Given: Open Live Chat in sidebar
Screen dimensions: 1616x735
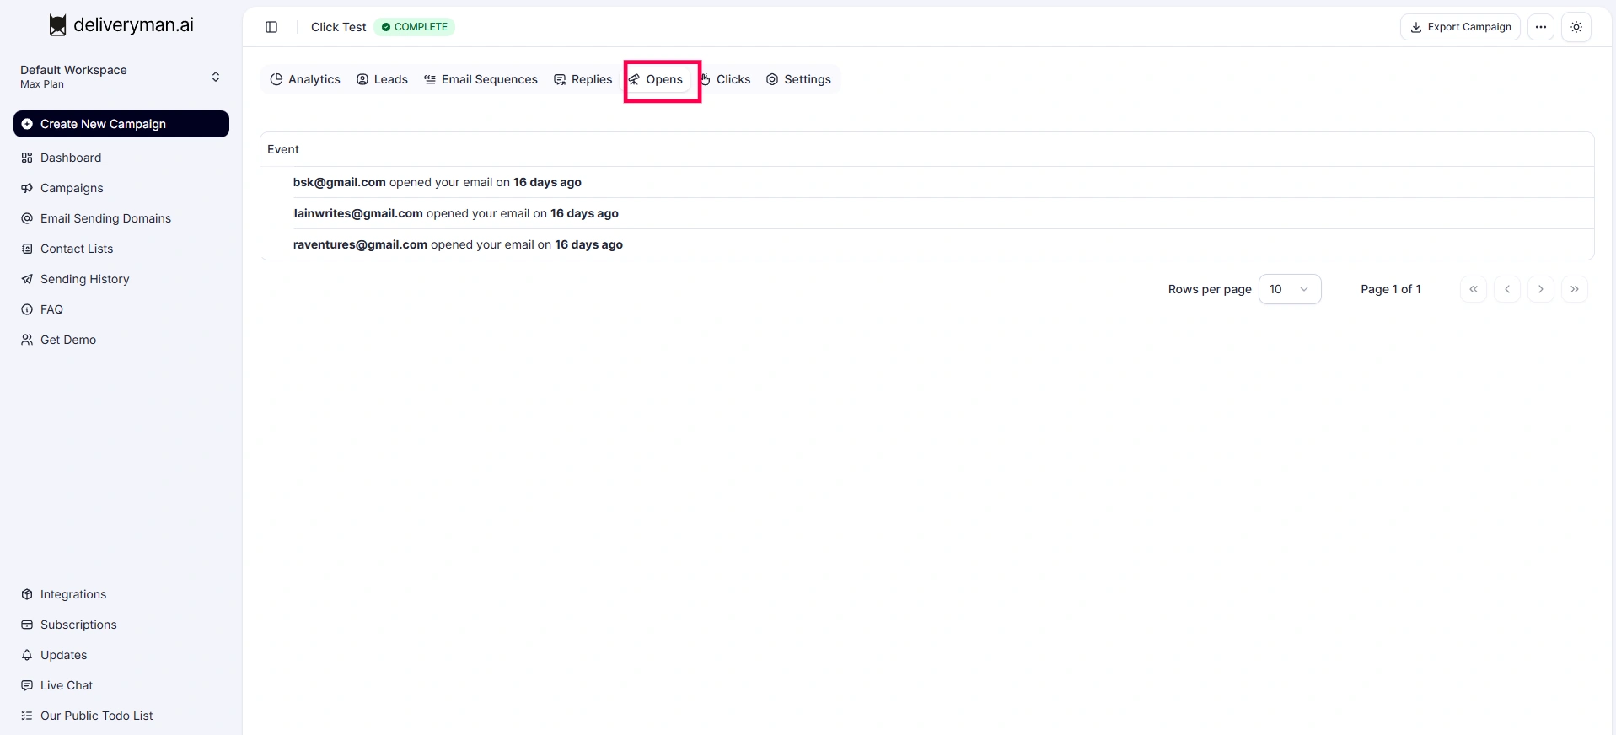Looking at the screenshot, I should (x=67, y=685).
